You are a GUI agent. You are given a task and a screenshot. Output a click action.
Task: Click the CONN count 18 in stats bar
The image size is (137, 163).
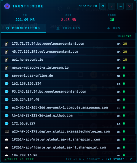(112, 20)
